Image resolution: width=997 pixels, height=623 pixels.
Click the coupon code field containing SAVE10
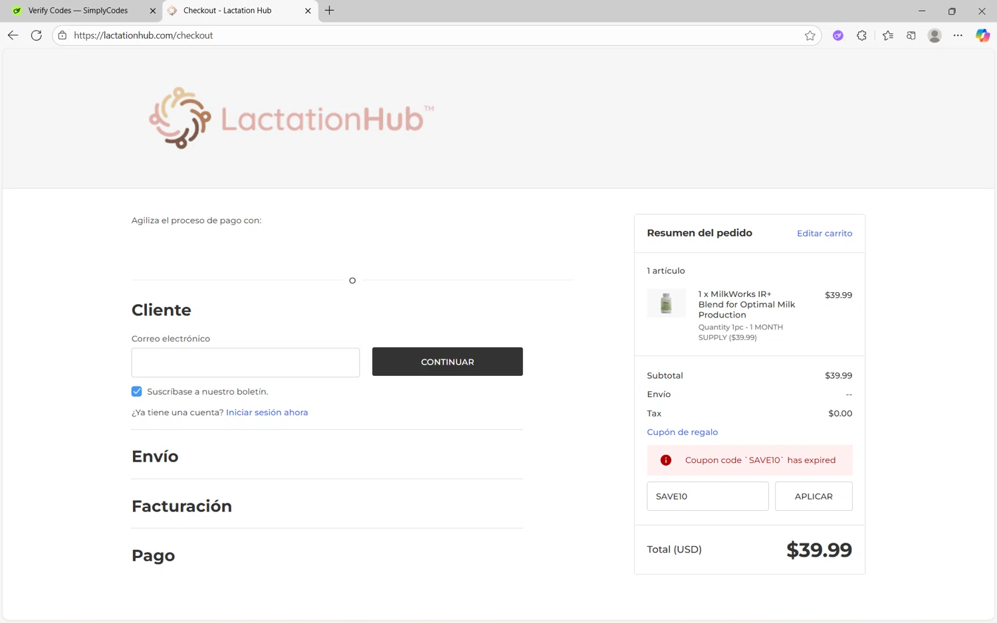pyautogui.click(x=708, y=496)
